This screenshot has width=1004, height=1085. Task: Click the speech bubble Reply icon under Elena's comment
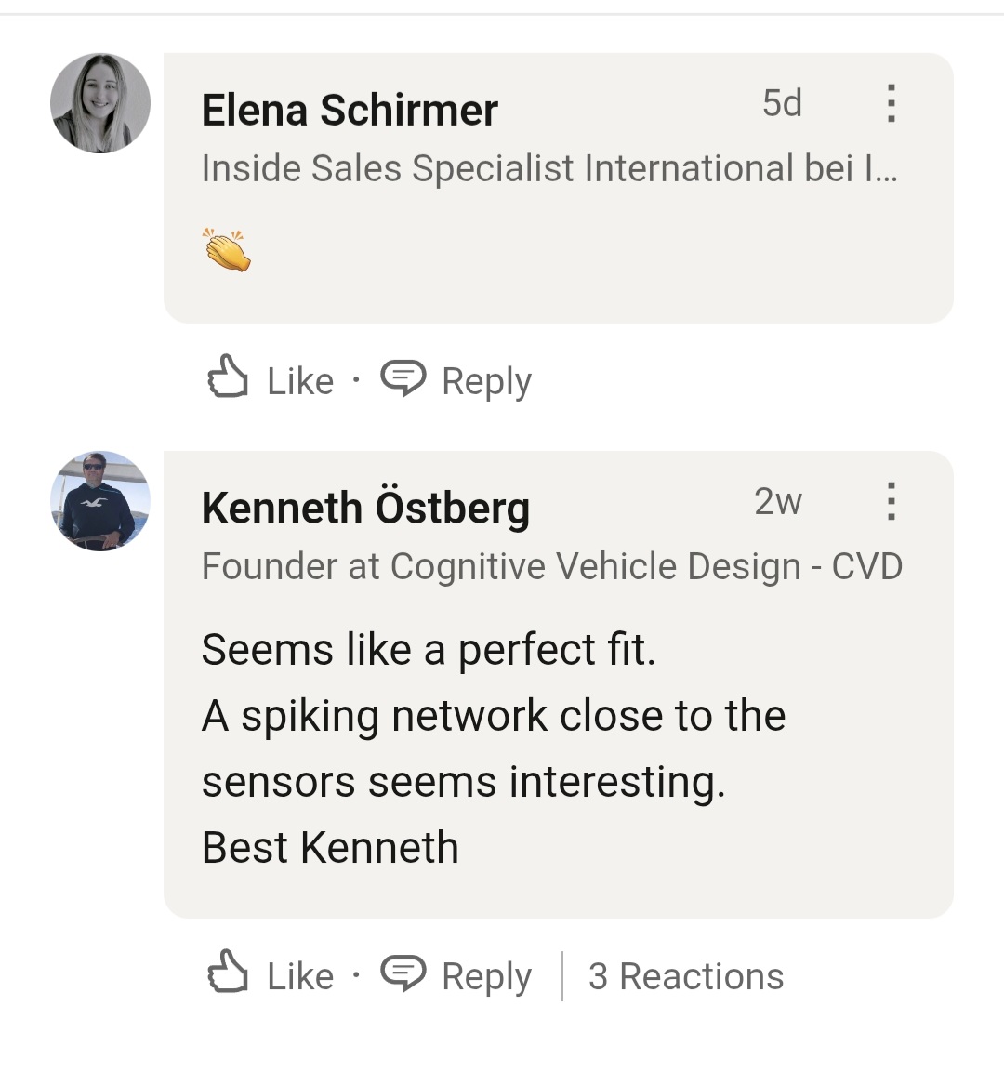pos(403,377)
